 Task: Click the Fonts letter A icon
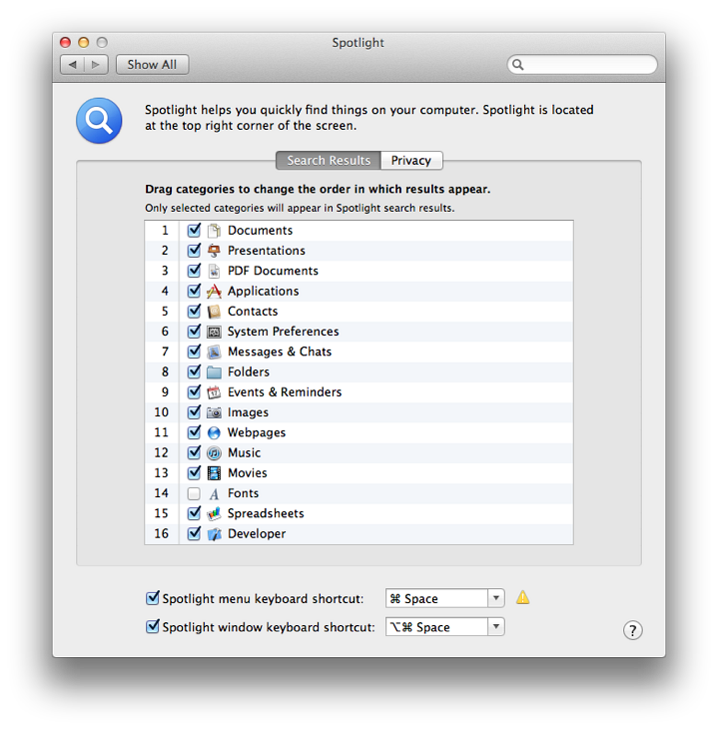(214, 493)
